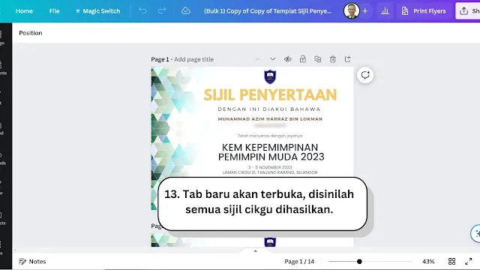Edit the design title field
480x270 pixels.
268,11
